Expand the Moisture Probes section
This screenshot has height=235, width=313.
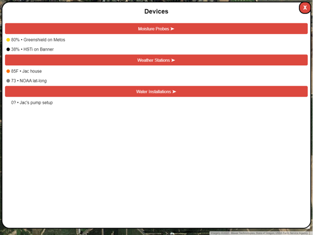[156, 29]
